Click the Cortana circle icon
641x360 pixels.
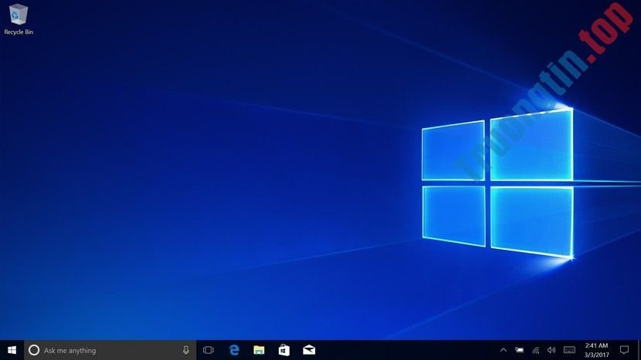click(34, 350)
